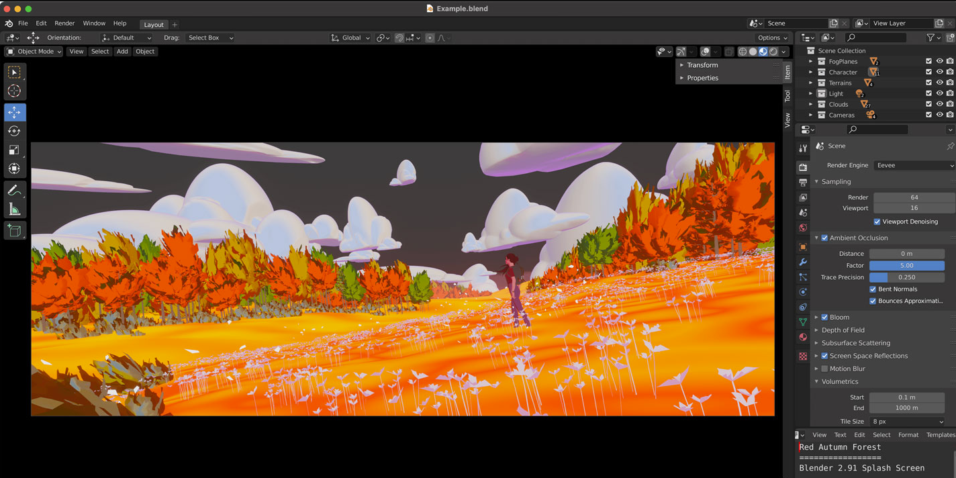956x478 pixels.
Task: Disable rendering for the Terrains collection
Action: coord(950,83)
